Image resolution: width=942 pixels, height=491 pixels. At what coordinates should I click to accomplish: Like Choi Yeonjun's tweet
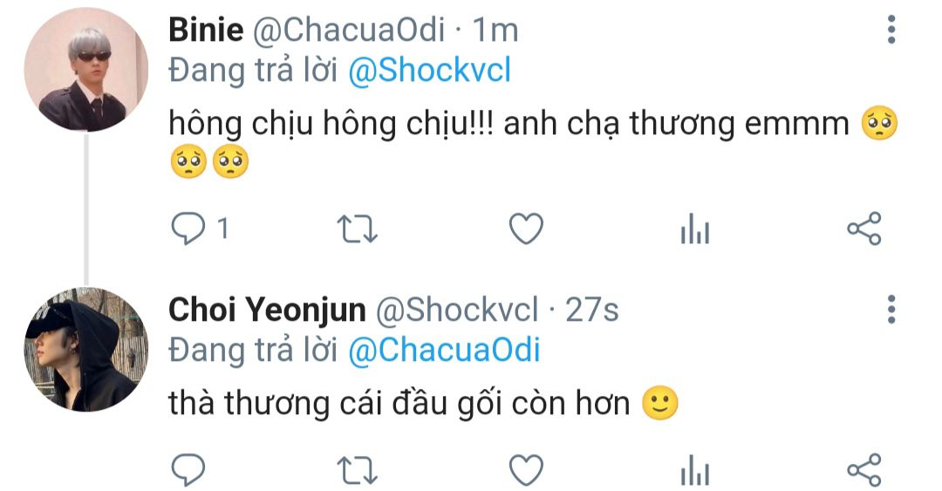(x=526, y=470)
